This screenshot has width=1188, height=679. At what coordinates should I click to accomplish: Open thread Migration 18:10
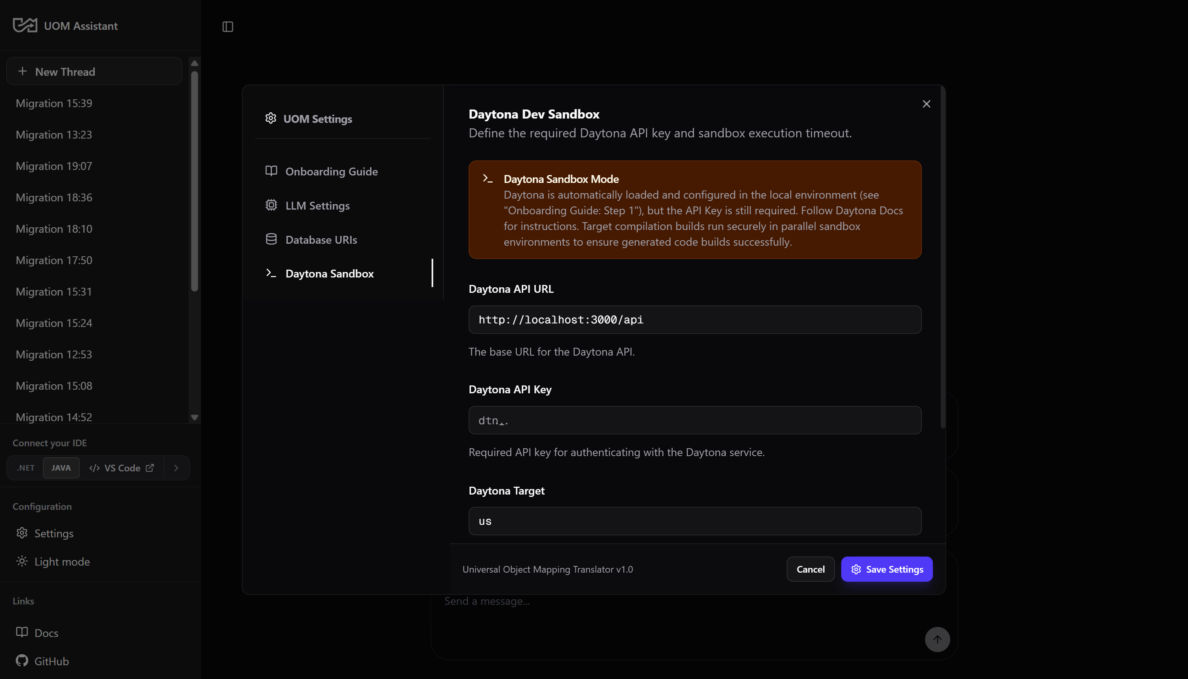coord(94,228)
